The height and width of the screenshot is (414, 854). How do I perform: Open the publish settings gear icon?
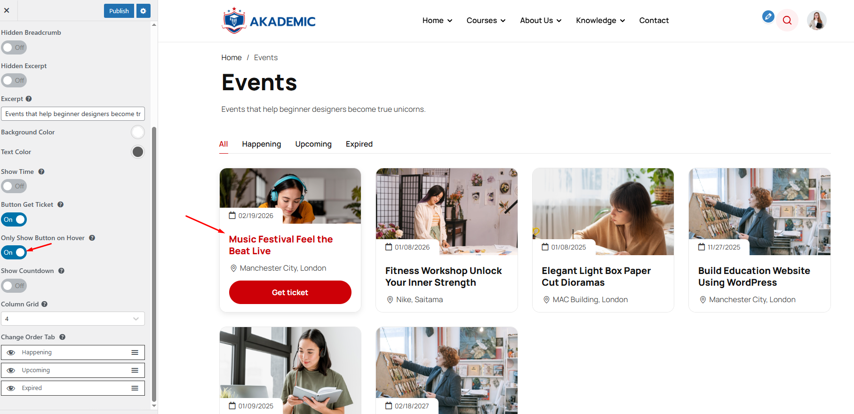[x=144, y=11]
